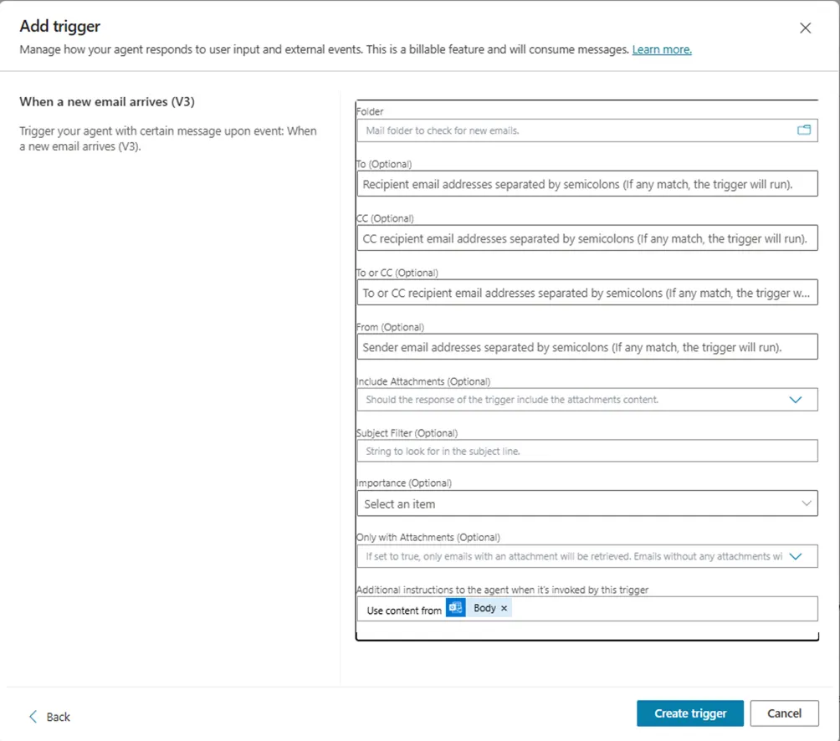
Task: Click the Outlook icon before Body
Action: [x=455, y=609]
